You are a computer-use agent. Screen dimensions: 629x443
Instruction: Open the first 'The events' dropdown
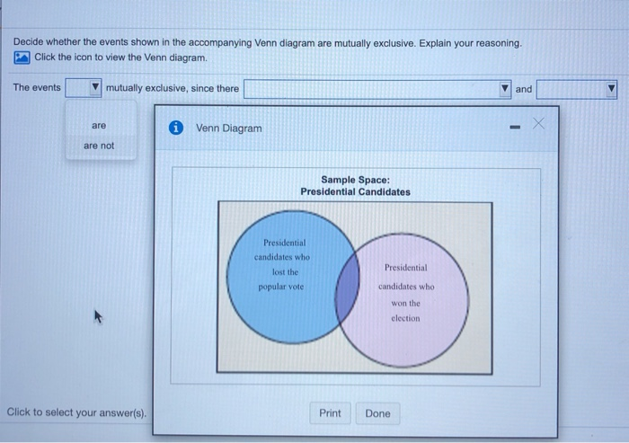point(84,87)
